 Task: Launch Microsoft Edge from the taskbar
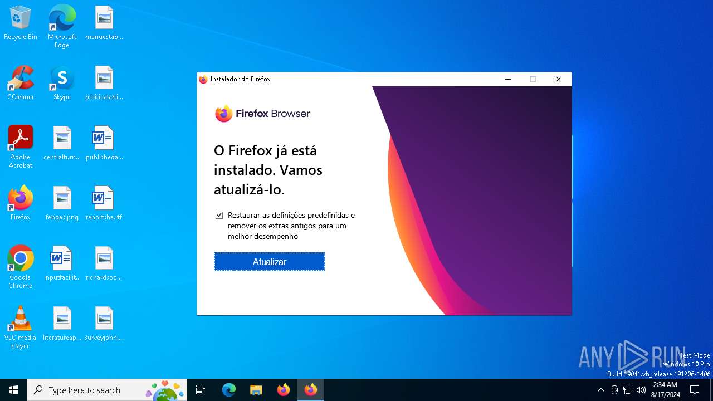coord(229,390)
